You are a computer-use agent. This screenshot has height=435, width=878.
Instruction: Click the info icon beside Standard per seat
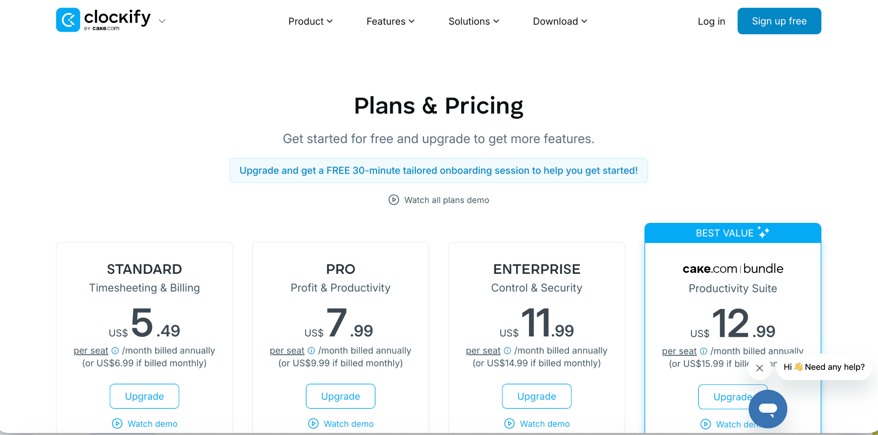115,351
